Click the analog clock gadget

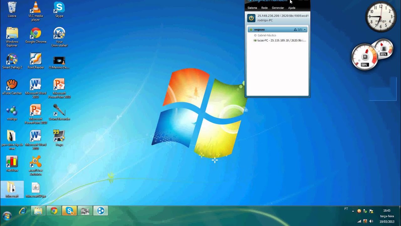[x=381, y=17]
